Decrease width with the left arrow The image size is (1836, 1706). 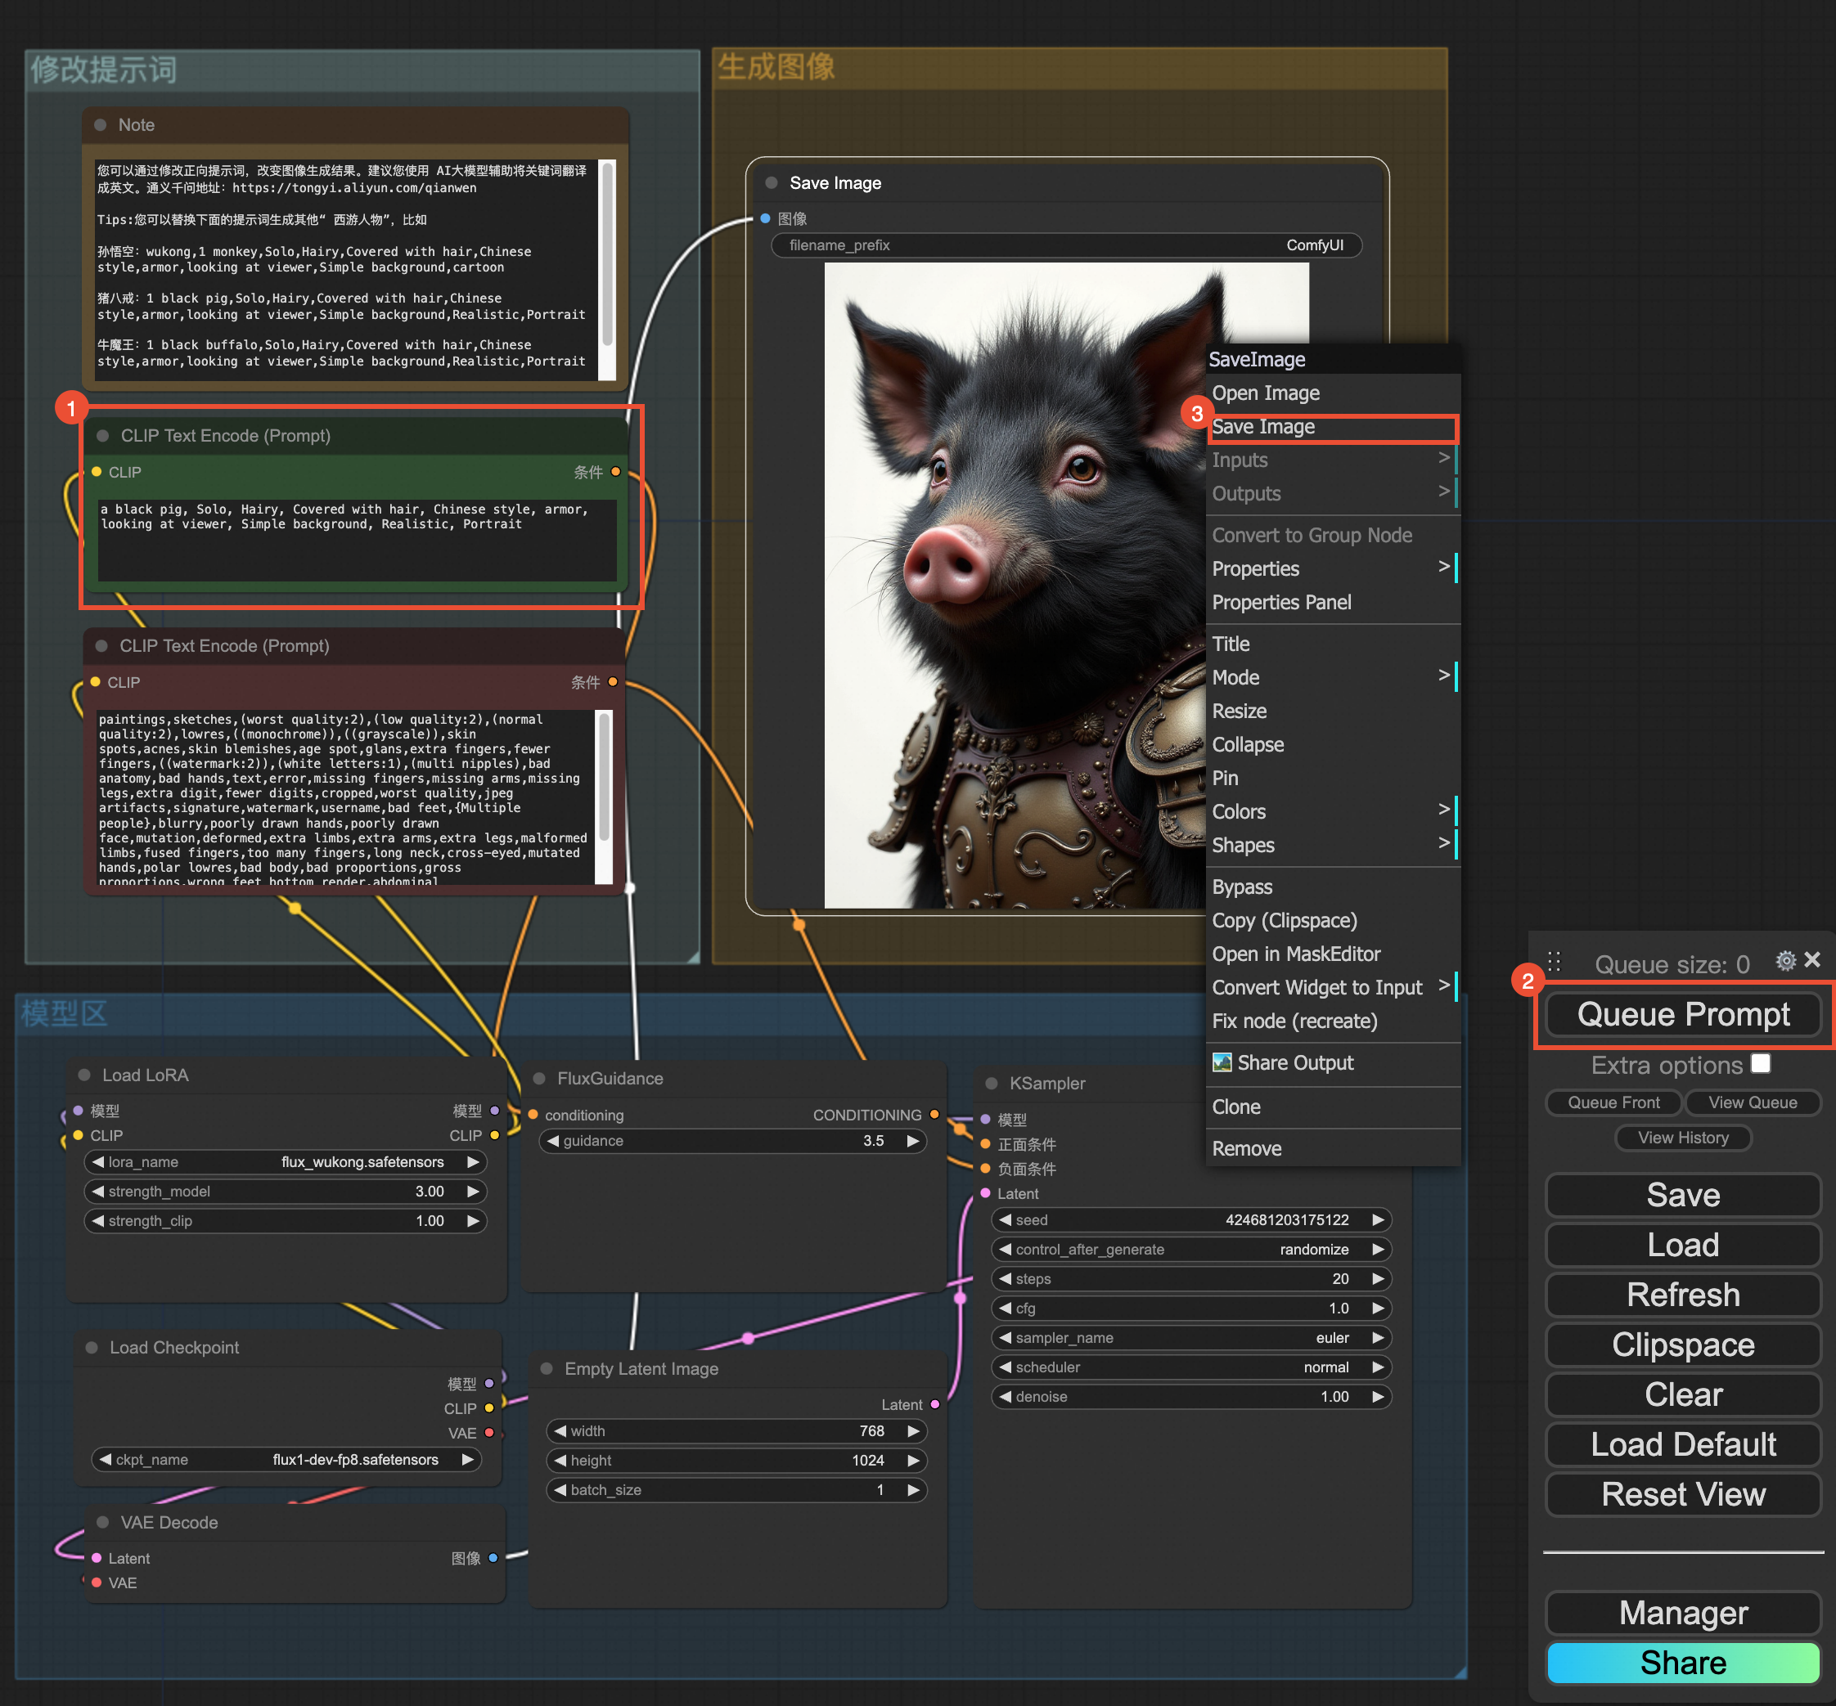coord(560,1431)
